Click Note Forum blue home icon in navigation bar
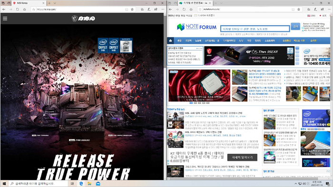This screenshot has width=333, height=187. [x=170, y=40]
